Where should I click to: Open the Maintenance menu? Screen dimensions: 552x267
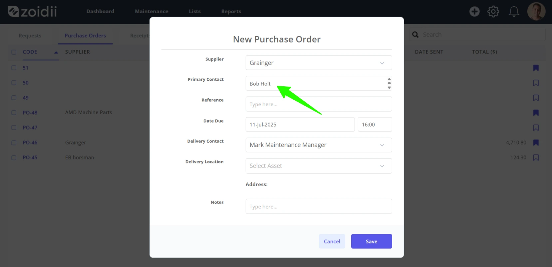pos(151,11)
